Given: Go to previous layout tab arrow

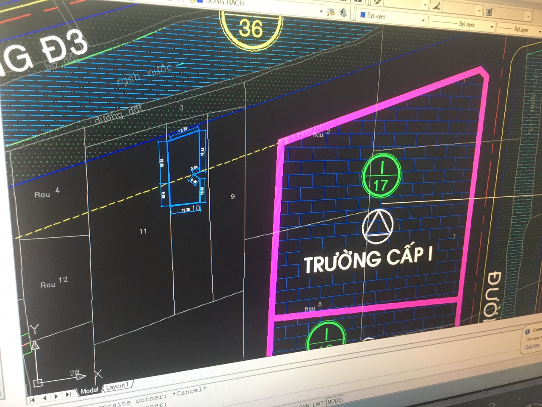Looking at the screenshot, I should 44,398.
